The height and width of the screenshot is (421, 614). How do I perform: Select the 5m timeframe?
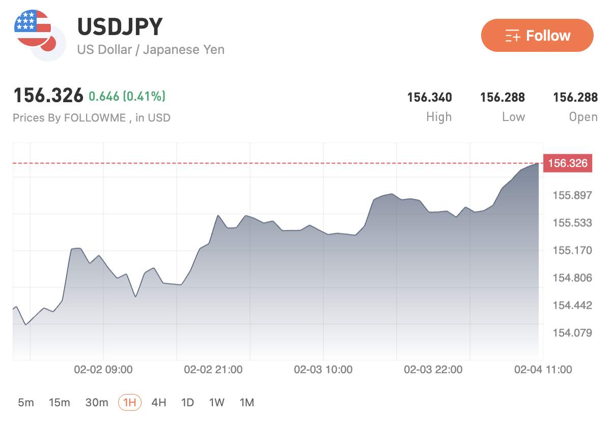point(25,402)
